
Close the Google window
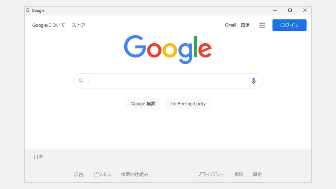(x=305, y=10)
